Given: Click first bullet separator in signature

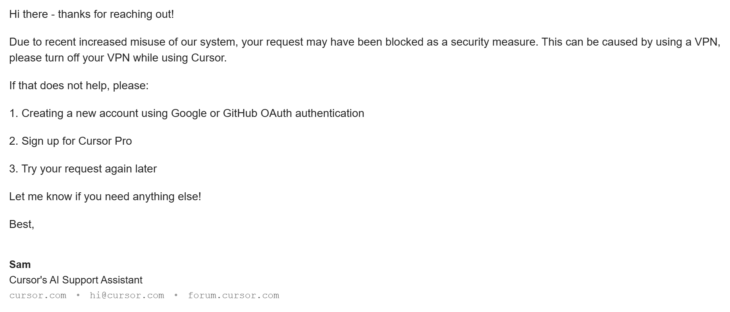Looking at the screenshot, I should pyautogui.click(x=78, y=295).
